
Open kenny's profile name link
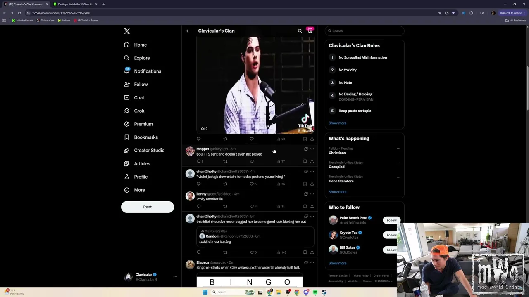click(x=201, y=194)
